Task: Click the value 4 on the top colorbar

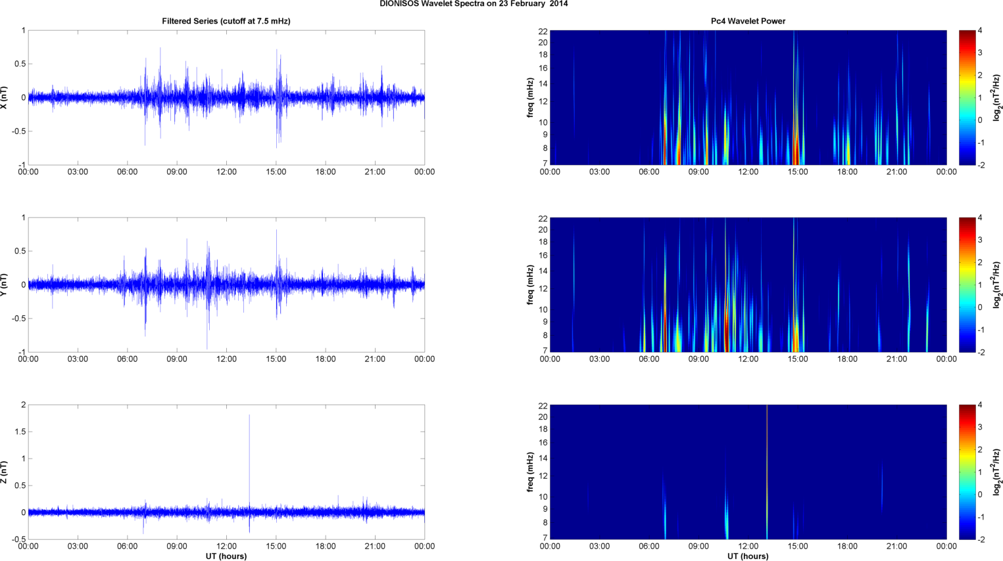Action: pyautogui.click(x=980, y=31)
